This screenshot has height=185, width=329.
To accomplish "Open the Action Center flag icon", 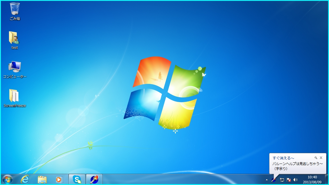I will (x=288, y=180).
